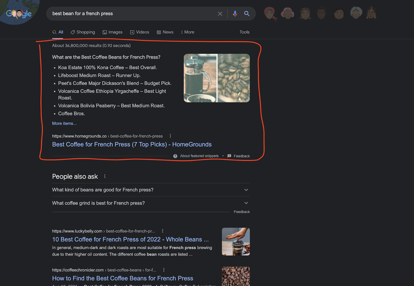The height and width of the screenshot is (286, 414).
Task: Open the featured snippet French press image
Action: (x=217, y=78)
